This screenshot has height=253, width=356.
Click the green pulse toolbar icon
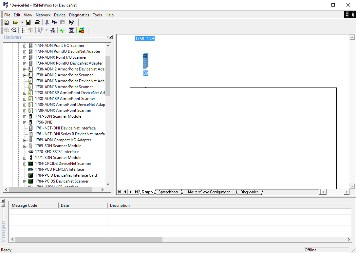pos(62,30)
